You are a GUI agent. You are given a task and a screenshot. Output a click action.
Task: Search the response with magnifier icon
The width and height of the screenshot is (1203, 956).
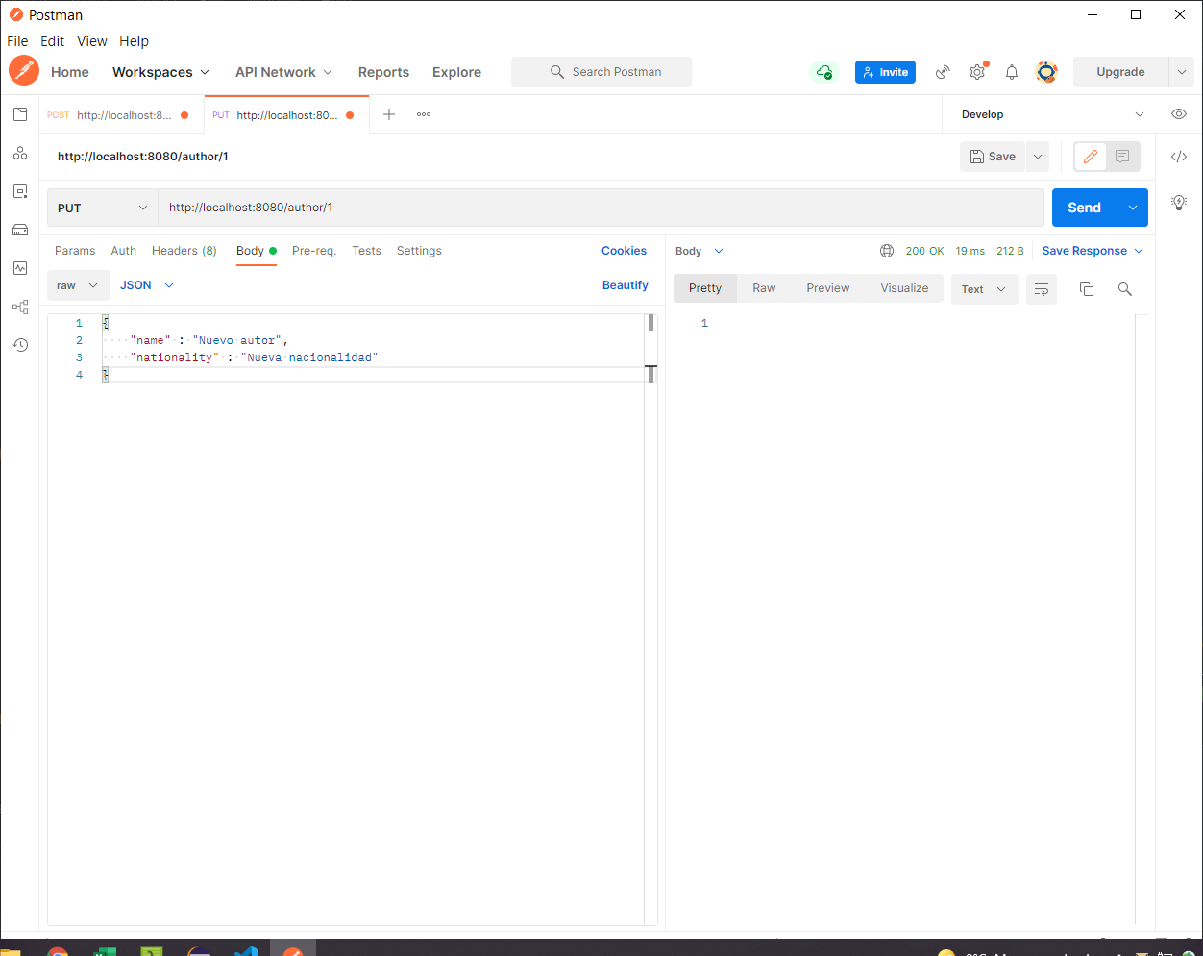point(1125,289)
